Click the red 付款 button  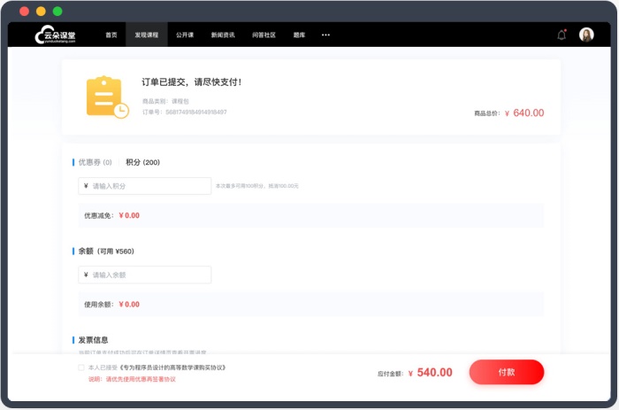(507, 372)
